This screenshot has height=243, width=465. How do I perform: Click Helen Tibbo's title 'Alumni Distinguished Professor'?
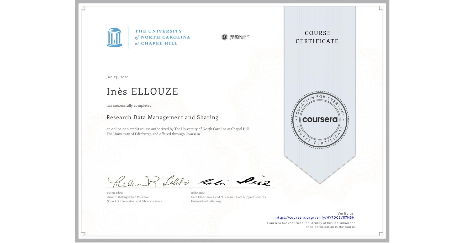(128, 197)
